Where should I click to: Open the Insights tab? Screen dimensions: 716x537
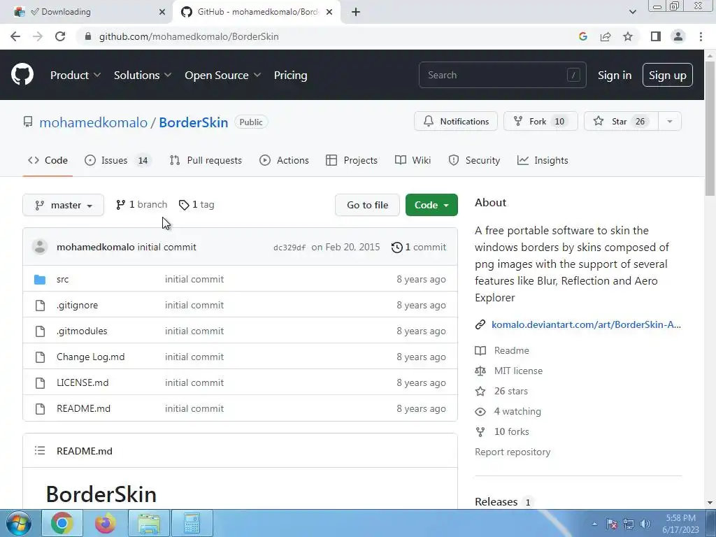point(543,160)
